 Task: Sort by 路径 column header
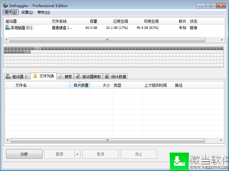click(x=199, y=85)
